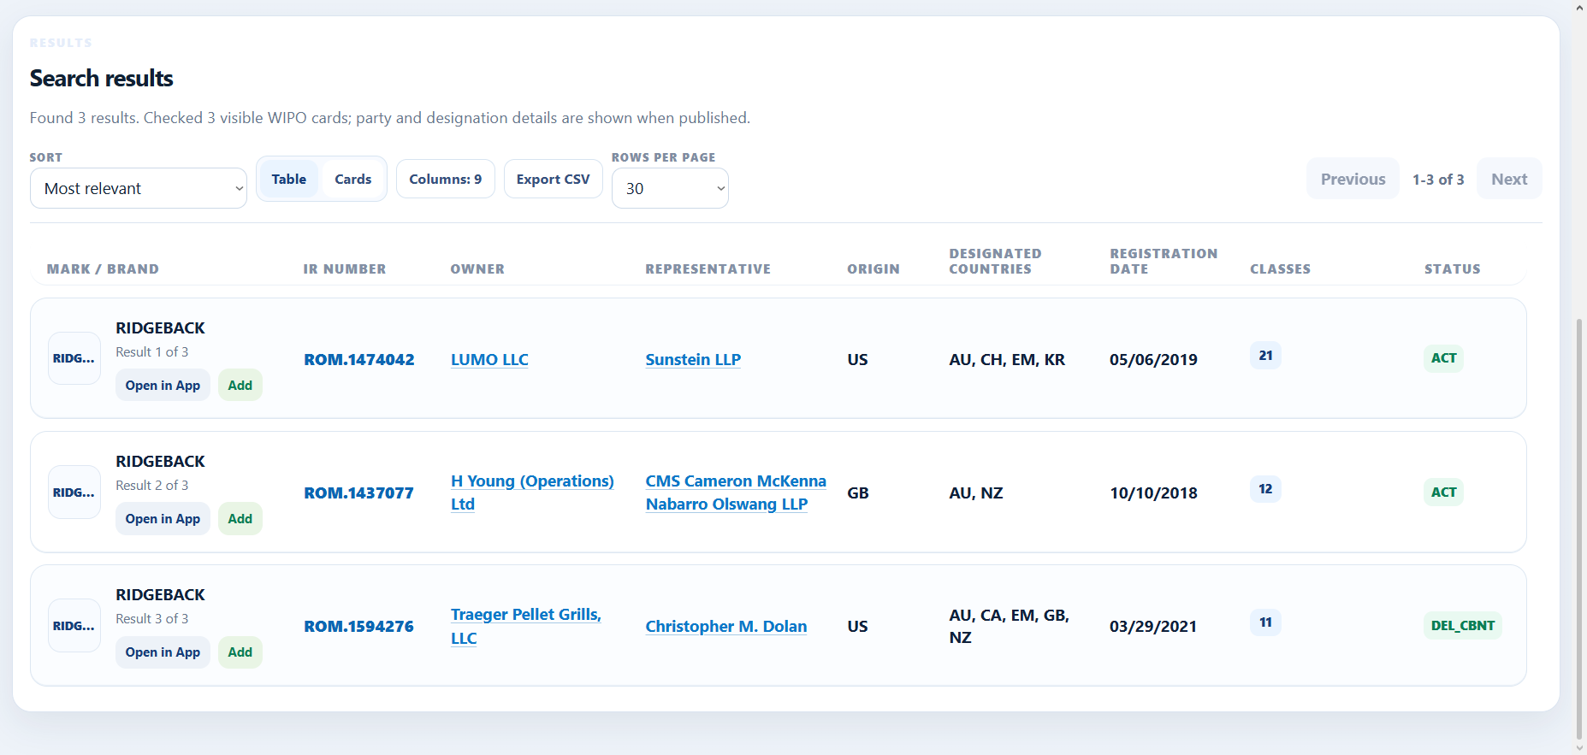The height and width of the screenshot is (755, 1587).
Task: Open the Columns: 9 selector
Action: coord(446,180)
